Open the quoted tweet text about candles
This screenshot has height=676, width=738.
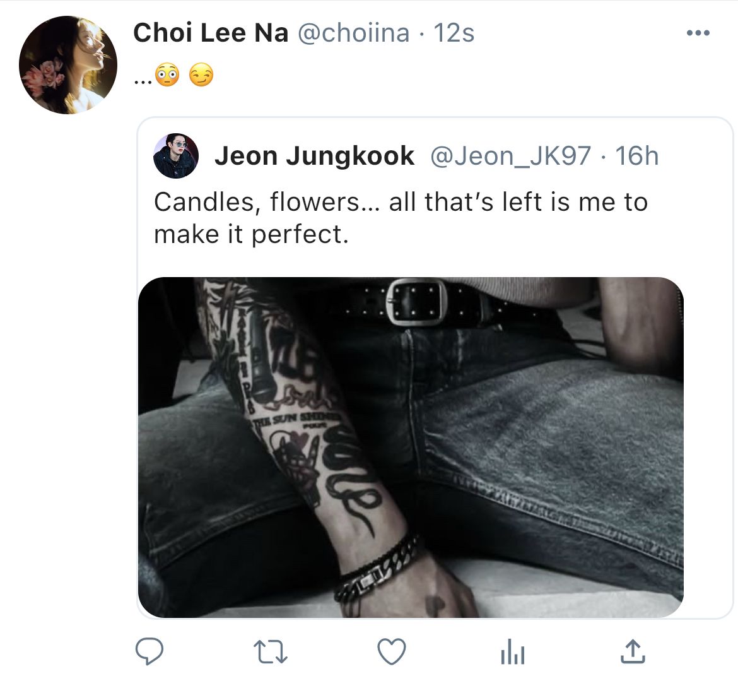click(x=401, y=218)
